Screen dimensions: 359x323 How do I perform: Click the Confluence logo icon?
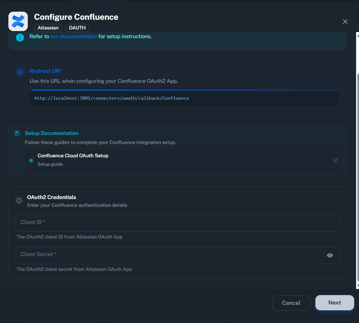point(18,21)
